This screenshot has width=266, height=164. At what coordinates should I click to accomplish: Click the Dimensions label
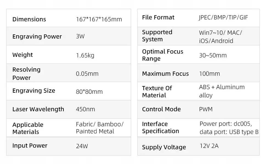[29, 19]
